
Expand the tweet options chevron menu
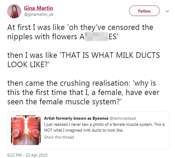[167, 11]
